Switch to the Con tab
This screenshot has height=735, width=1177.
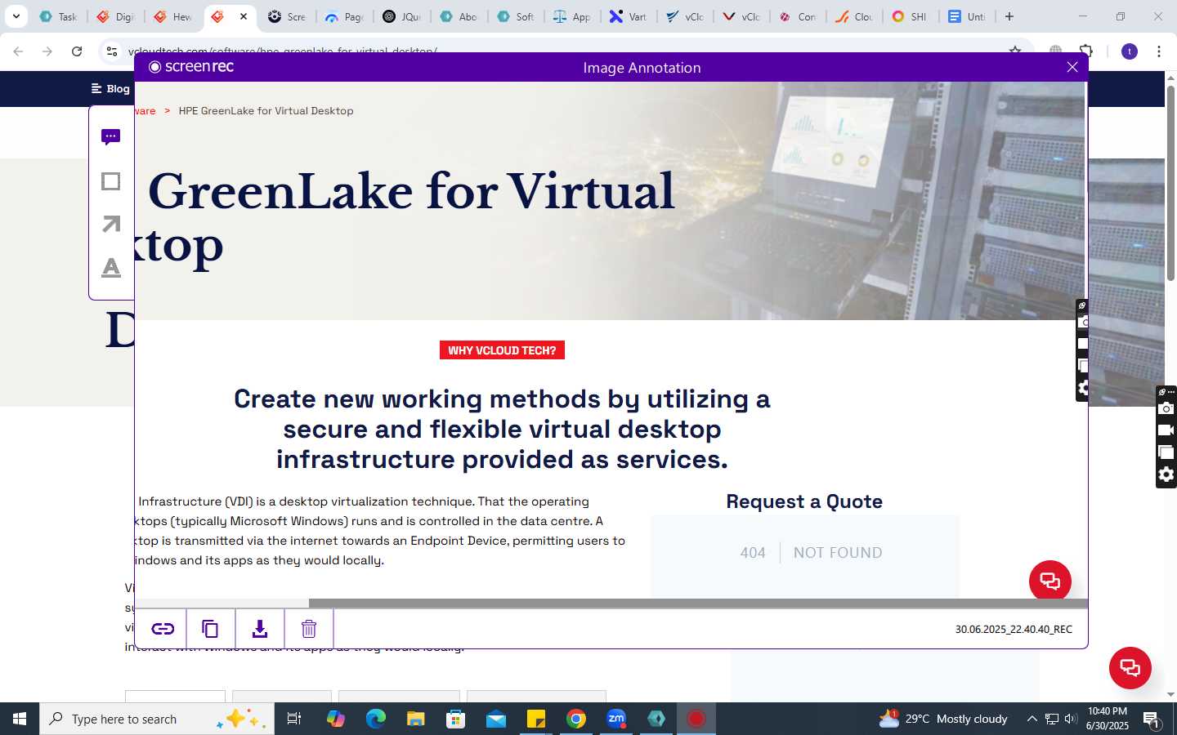coord(798,16)
